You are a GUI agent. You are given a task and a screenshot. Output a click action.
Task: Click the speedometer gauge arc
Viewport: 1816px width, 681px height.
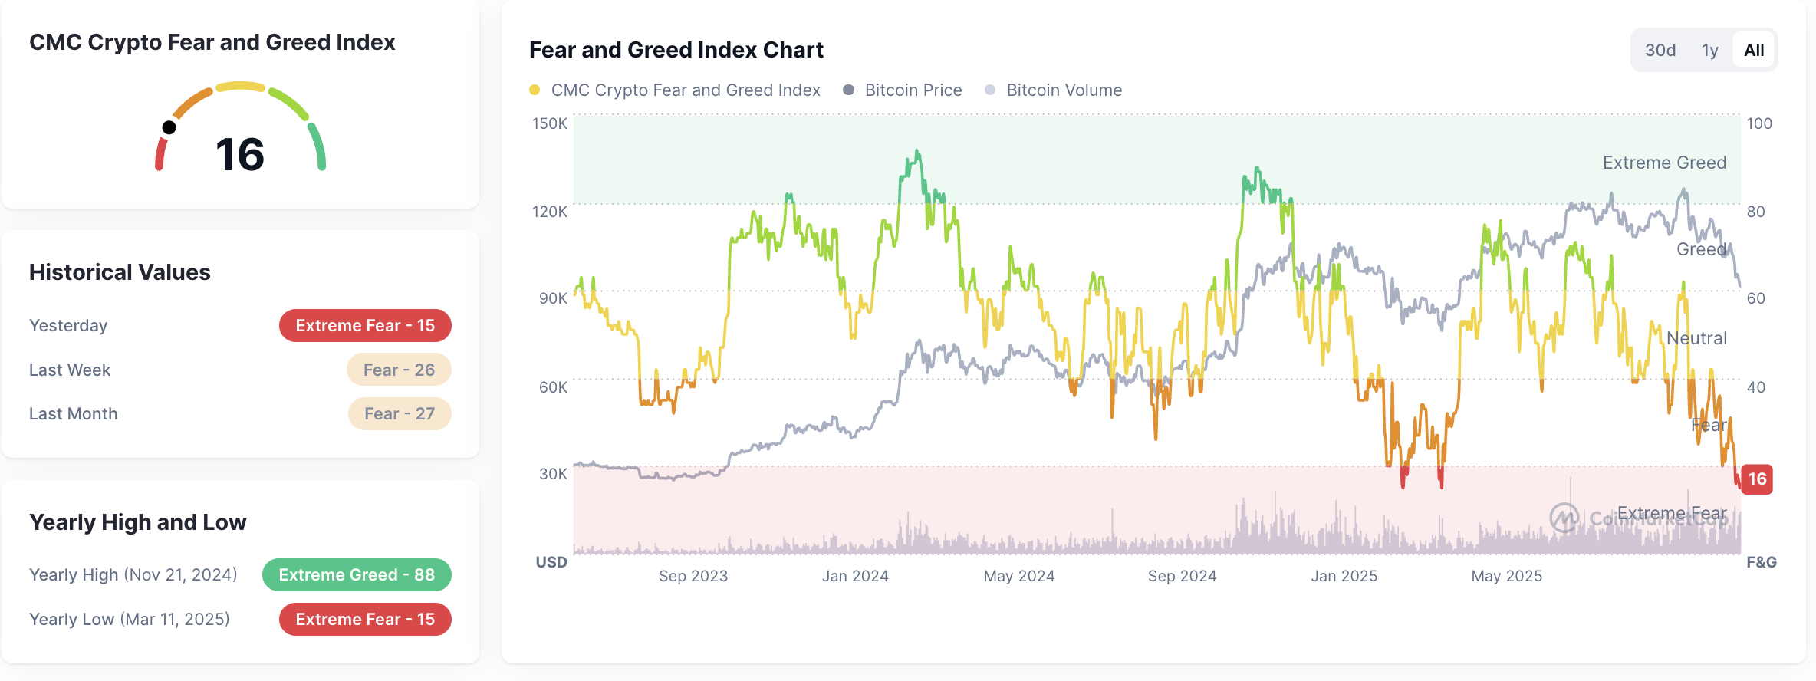coord(239,88)
